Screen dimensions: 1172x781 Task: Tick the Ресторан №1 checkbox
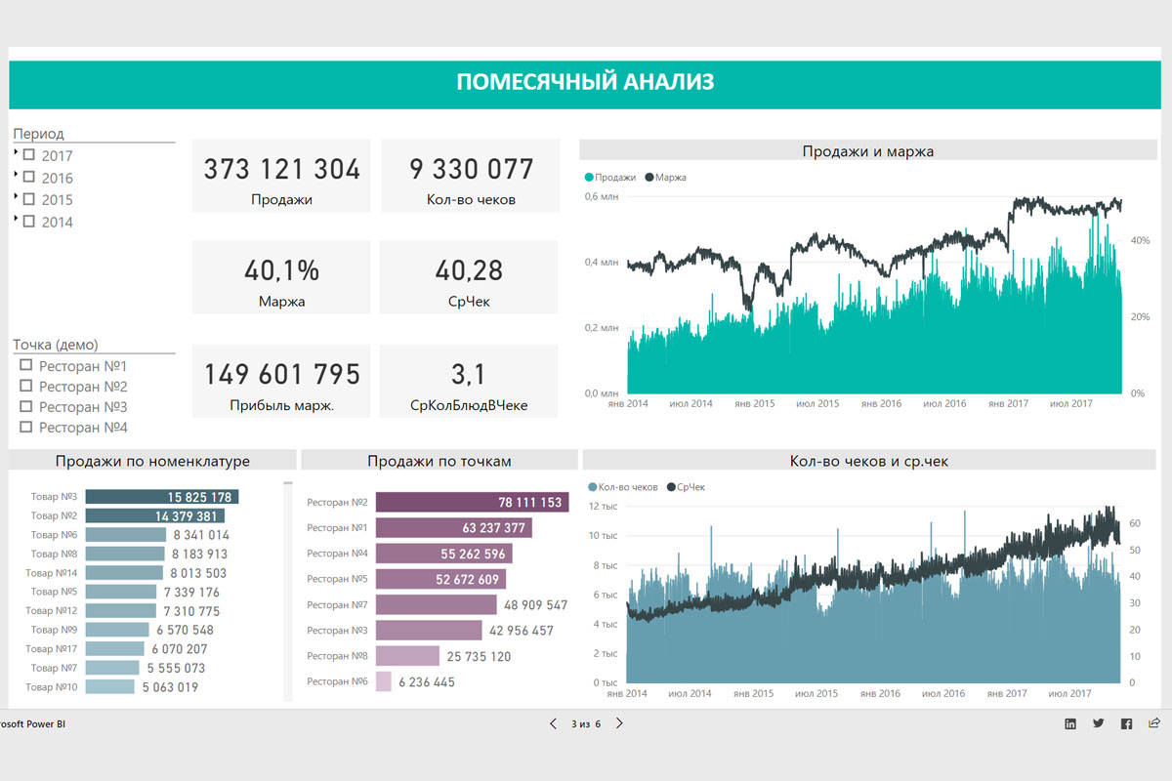click(x=26, y=365)
